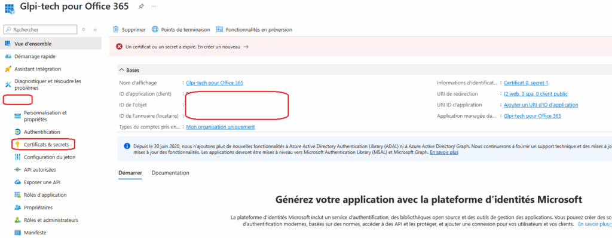Click the Propriétaires people icon
The width and height of the screenshot is (612, 238).
17,208
